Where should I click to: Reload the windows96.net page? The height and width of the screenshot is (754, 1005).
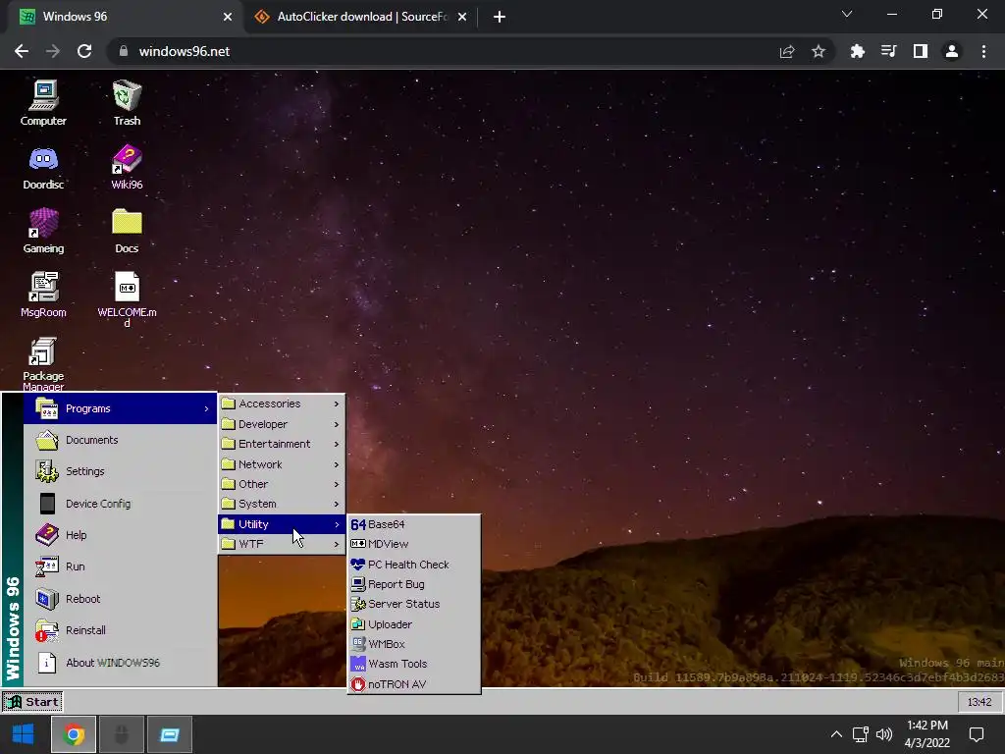(84, 51)
